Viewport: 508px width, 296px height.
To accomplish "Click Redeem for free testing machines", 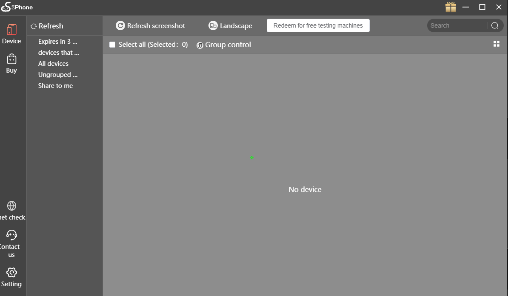I will (x=318, y=25).
